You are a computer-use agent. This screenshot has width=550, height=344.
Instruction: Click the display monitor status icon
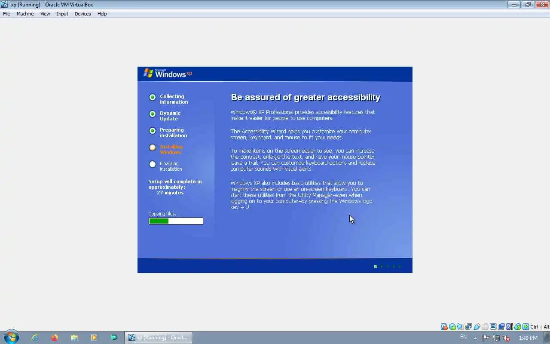point(493,327)
